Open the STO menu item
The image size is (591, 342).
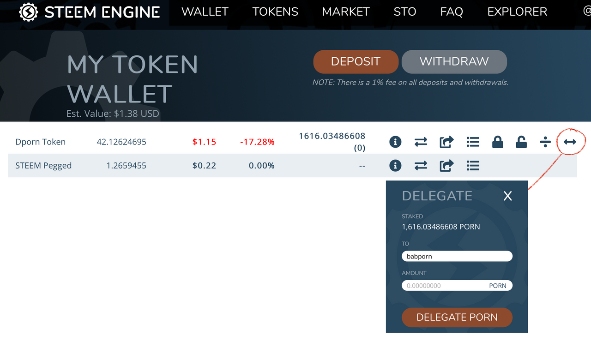(405, 12)
